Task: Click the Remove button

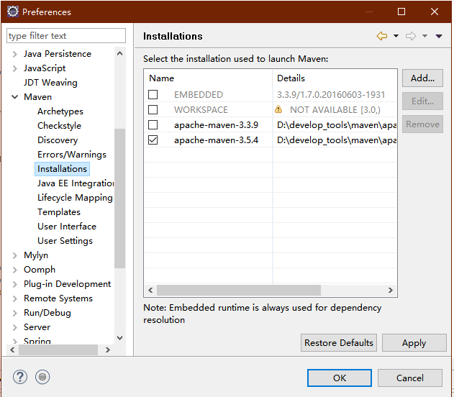Action: click(422, 124)
